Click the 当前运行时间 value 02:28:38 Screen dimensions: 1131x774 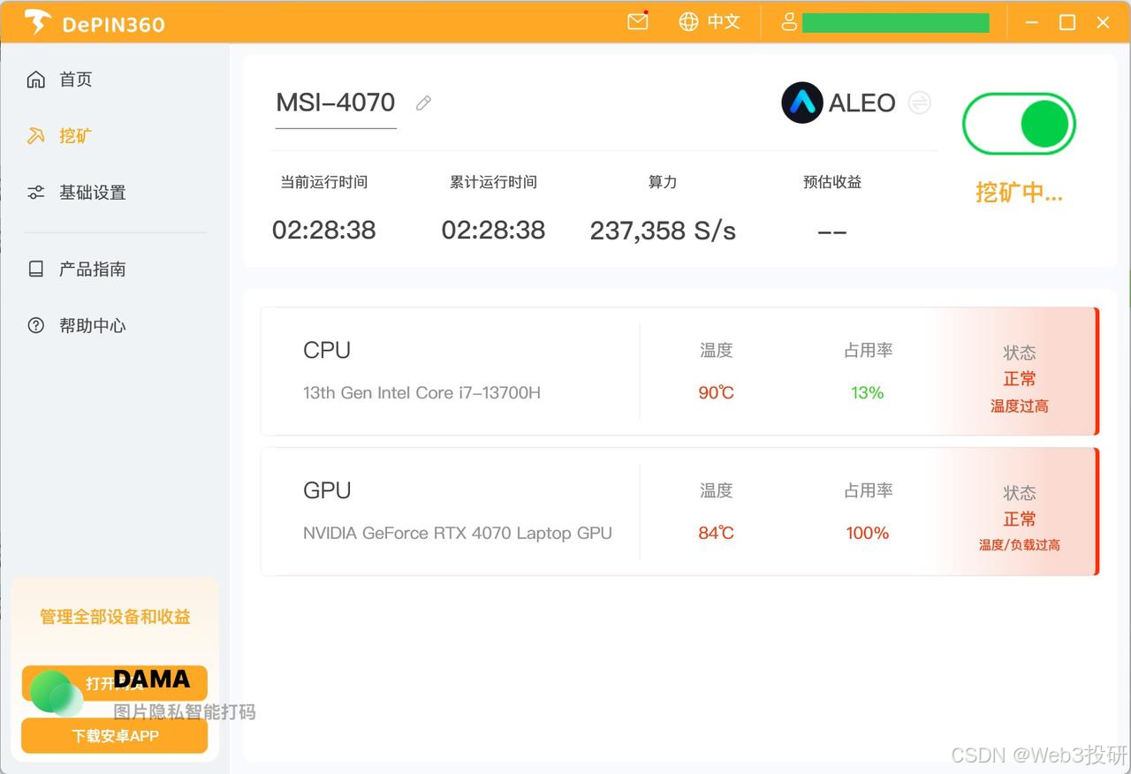click(324, 231)
